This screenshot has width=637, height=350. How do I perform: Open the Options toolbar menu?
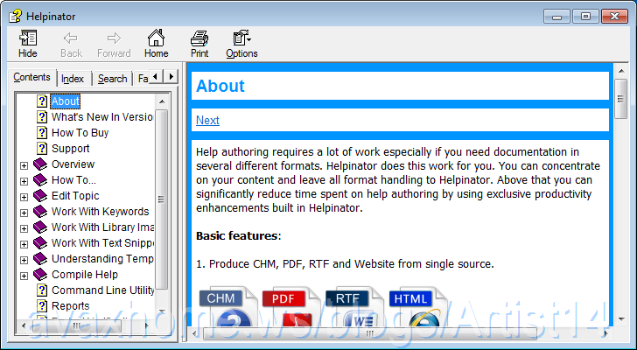point(241,44)
